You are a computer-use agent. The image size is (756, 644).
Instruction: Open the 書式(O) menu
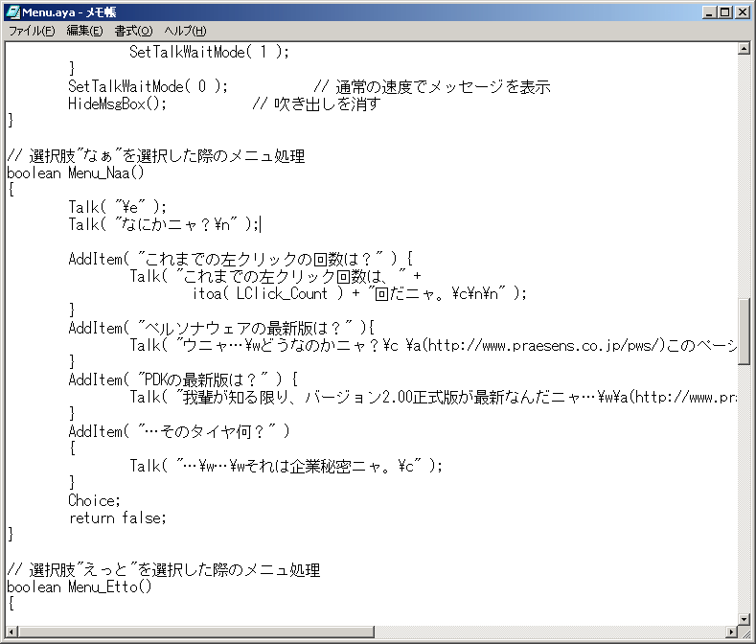133,31
